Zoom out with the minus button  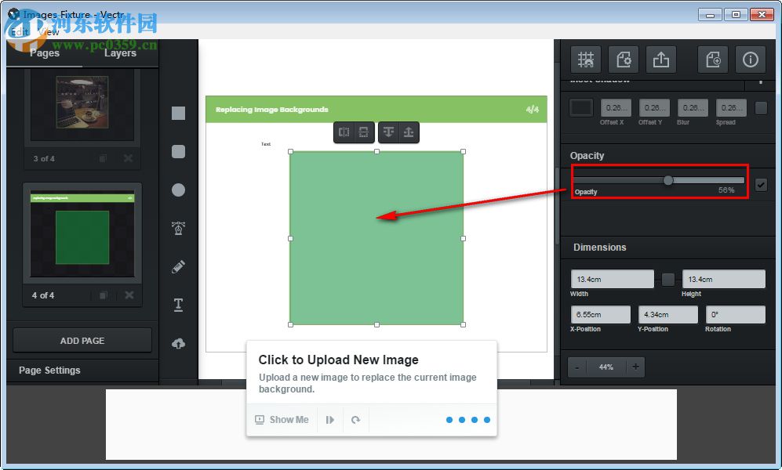577,367
